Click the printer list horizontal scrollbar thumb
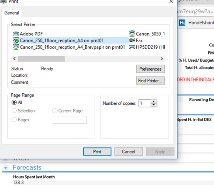The width and height of the screenshot is (214, 188). point(41,59)
